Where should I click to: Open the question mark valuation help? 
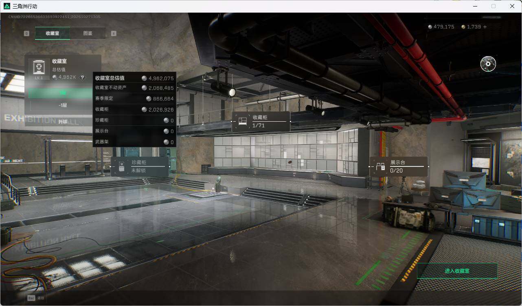point(82,77)
